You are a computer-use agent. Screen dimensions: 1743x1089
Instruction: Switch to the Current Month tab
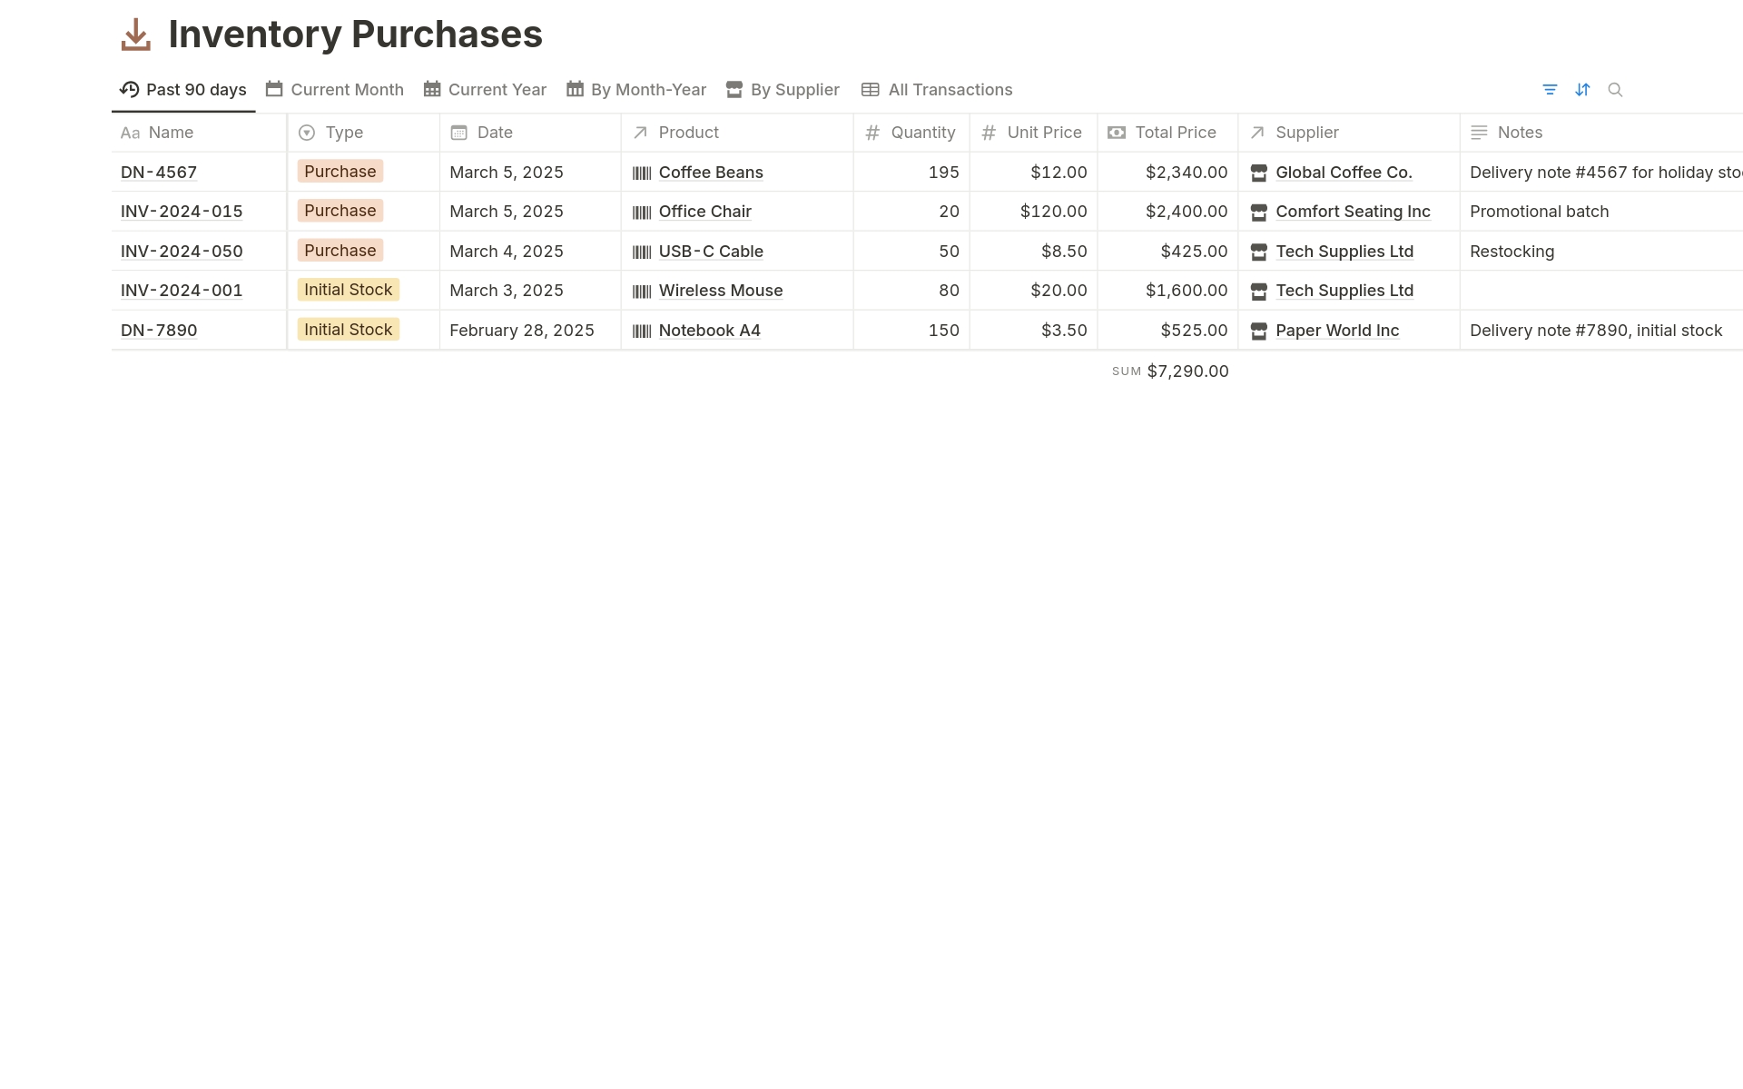pyautogui.click(x=335, y=90)
